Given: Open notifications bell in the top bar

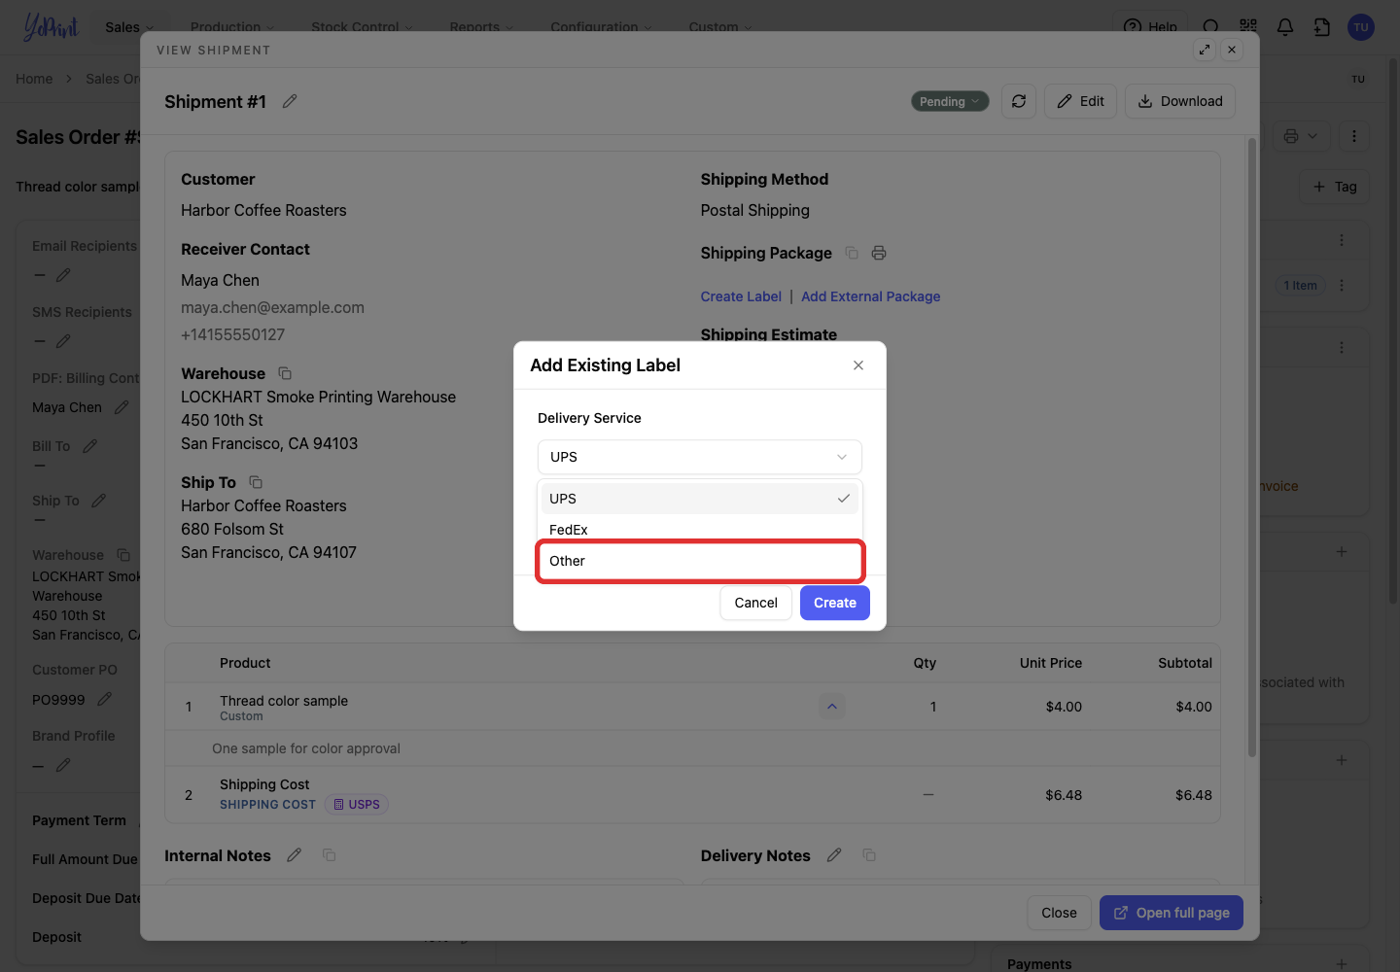Looking at the screenshot, I should coord(1285,27).
